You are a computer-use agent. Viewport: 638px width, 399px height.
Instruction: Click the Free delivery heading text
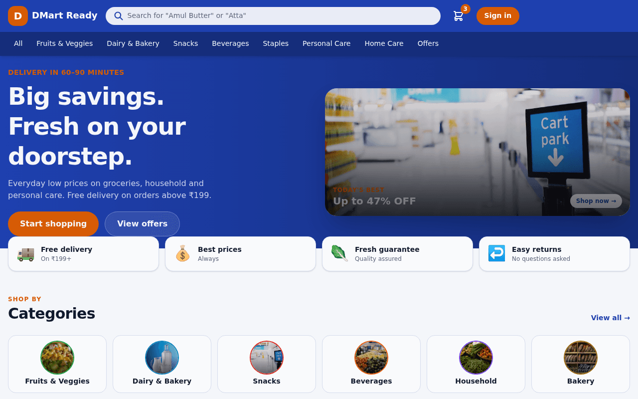pyautogui.click(x=66, y=249)
